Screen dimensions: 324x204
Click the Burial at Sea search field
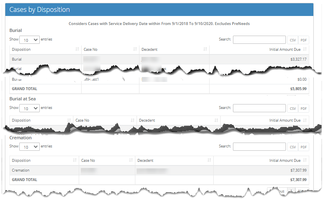[259, 108]
